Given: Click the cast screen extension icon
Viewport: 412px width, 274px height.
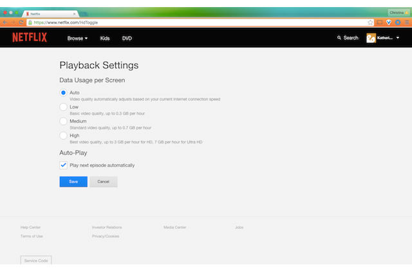Looking at the screenshot, I should [x=380, y=22].
